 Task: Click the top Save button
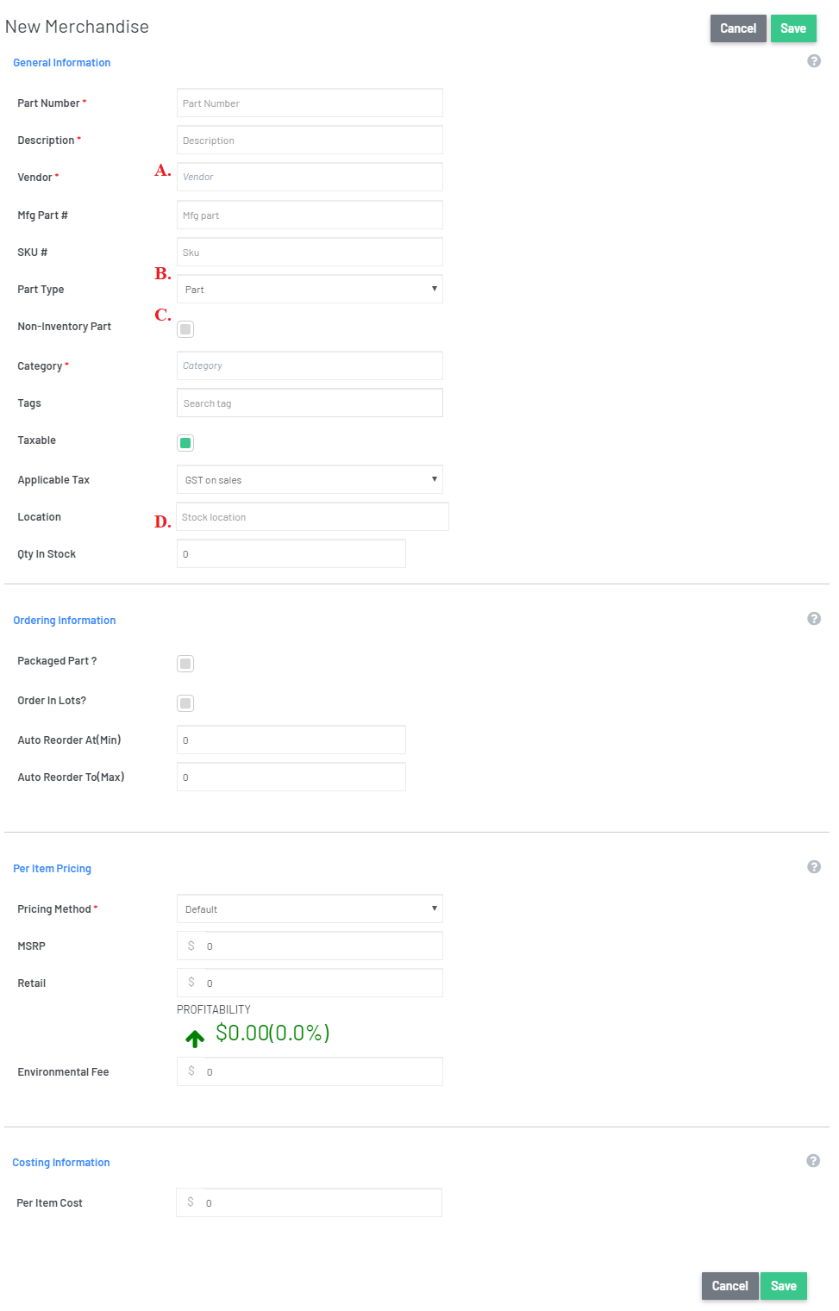pyautogui.click(x=792, y=28)
